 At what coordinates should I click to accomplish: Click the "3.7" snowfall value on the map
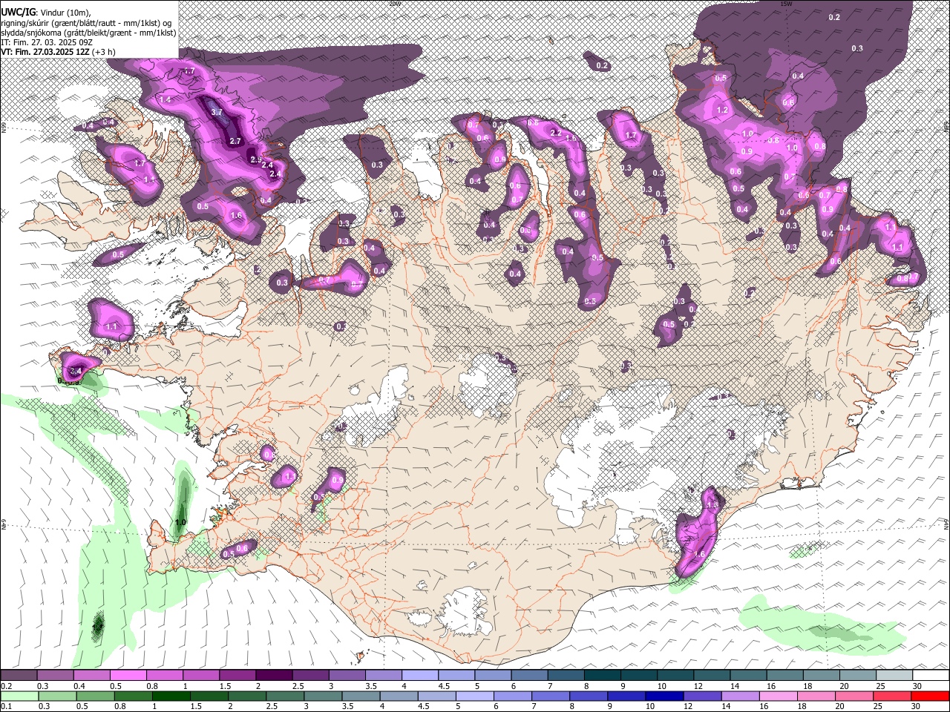coord(217,112)
